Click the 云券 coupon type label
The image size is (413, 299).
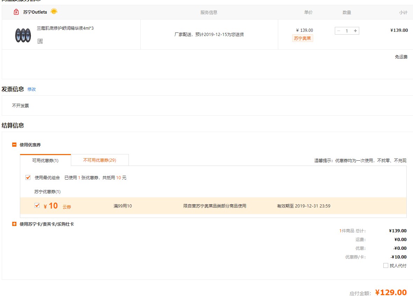(67, 207)
